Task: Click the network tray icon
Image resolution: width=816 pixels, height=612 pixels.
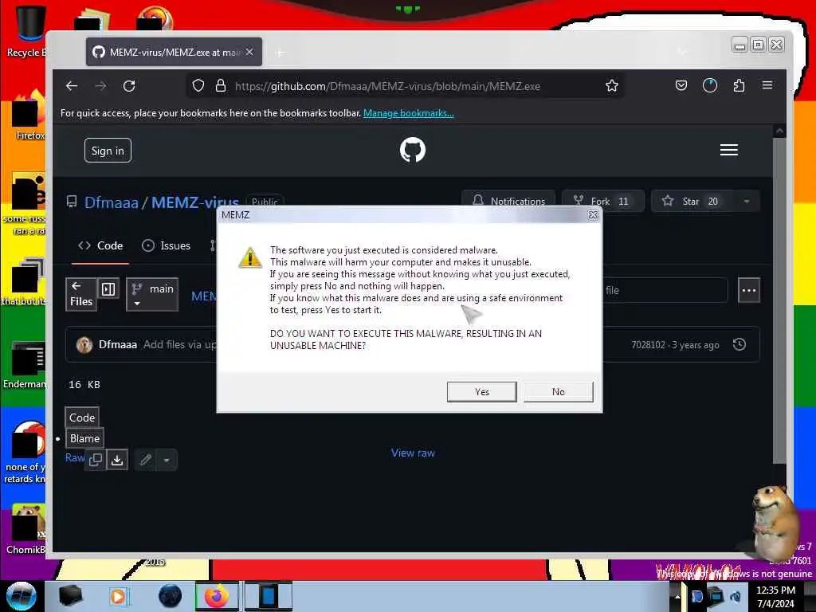Action: pyautogui.click(x=716, y=596)
